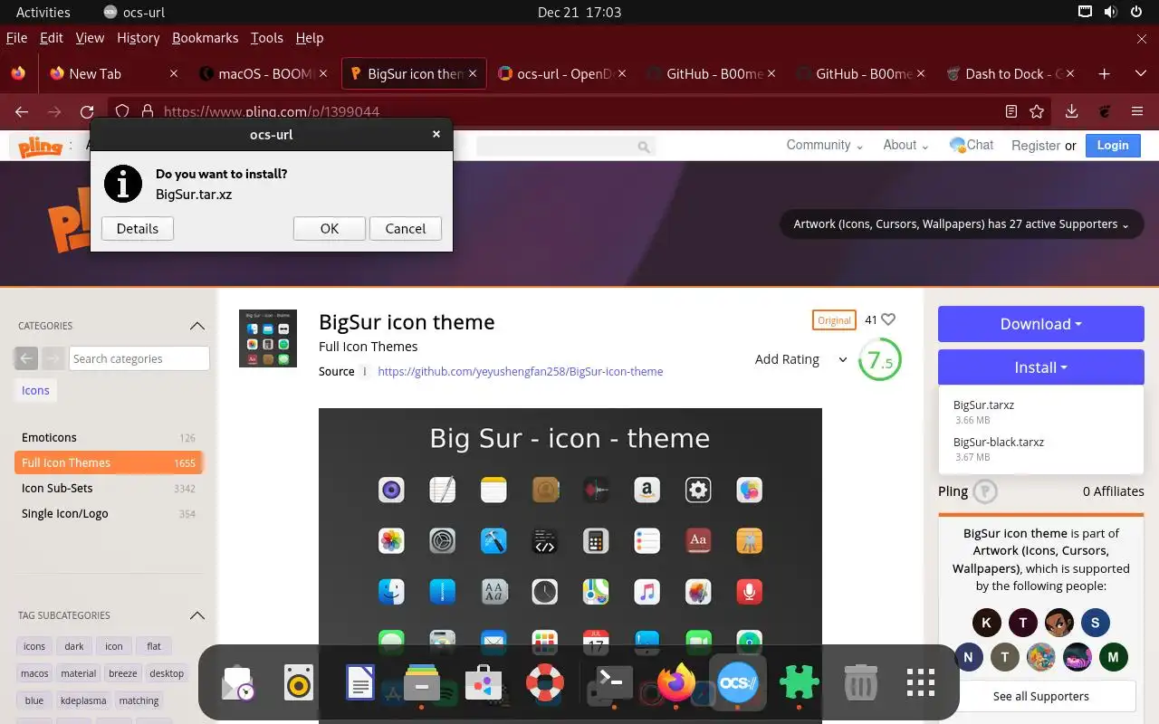This screenshot has height=724, width=1159.
Task: Click the blue Login button
Action: pyautogui.click(x=1113, y=145)
